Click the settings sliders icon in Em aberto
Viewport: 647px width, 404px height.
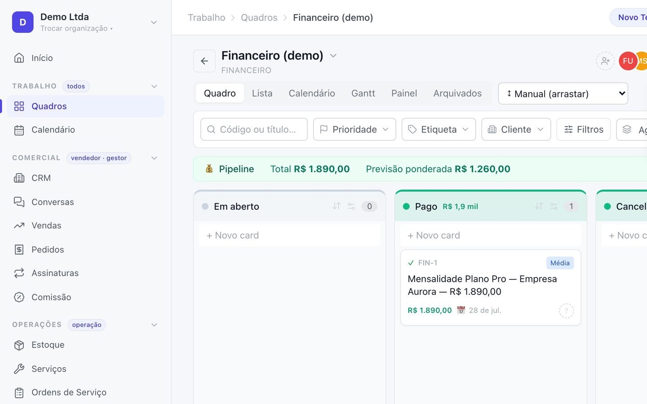point(351,206)
